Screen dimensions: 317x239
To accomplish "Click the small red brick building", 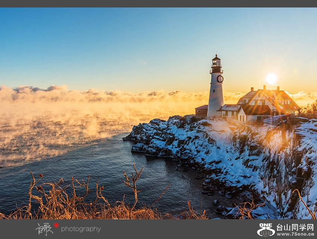I will [201, 111].
